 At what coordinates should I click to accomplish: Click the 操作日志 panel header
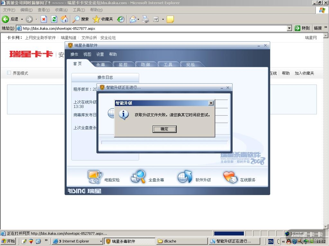click(105, 78)
